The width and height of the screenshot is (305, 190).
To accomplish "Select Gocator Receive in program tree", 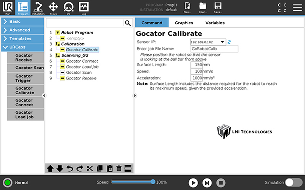I will coord(81,78).
